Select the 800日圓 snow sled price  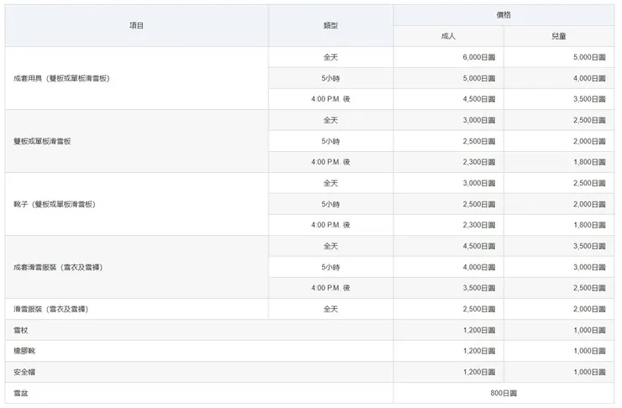tap(503, 393)
